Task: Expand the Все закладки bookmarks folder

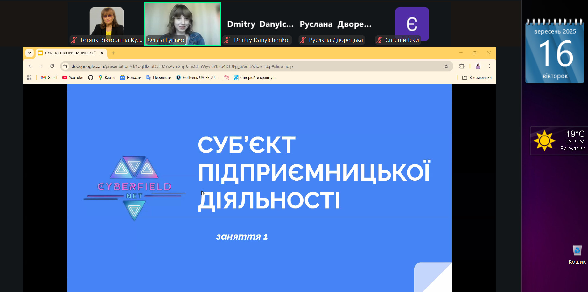Action: [x=477, y=78]
